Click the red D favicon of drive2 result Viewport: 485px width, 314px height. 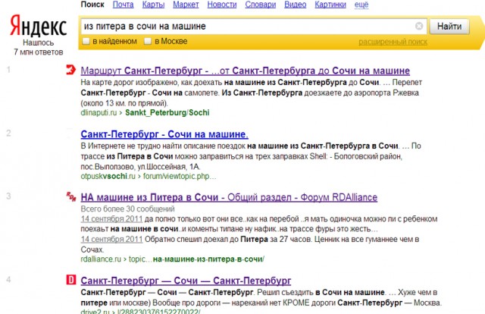coord(70,280)
